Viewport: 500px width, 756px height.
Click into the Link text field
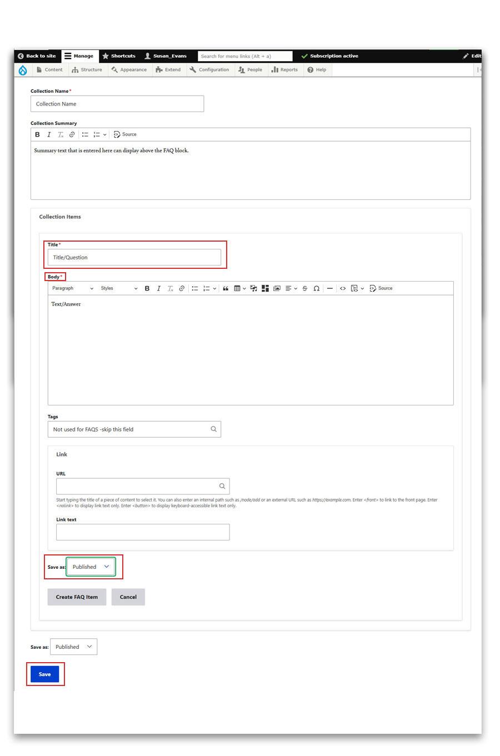[x=143, y=532]
